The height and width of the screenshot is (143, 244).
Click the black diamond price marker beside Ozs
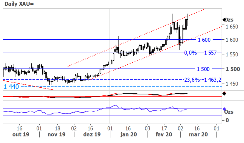(x=224, y=20)
